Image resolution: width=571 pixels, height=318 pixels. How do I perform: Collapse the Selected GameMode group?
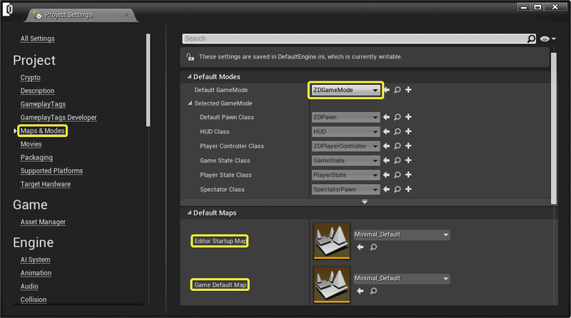coord(190,103)
